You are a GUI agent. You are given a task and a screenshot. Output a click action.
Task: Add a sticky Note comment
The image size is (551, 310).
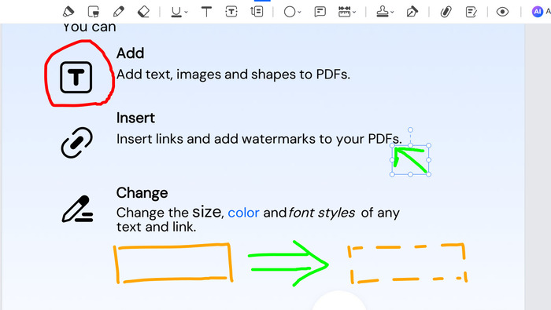coord(320,12)
